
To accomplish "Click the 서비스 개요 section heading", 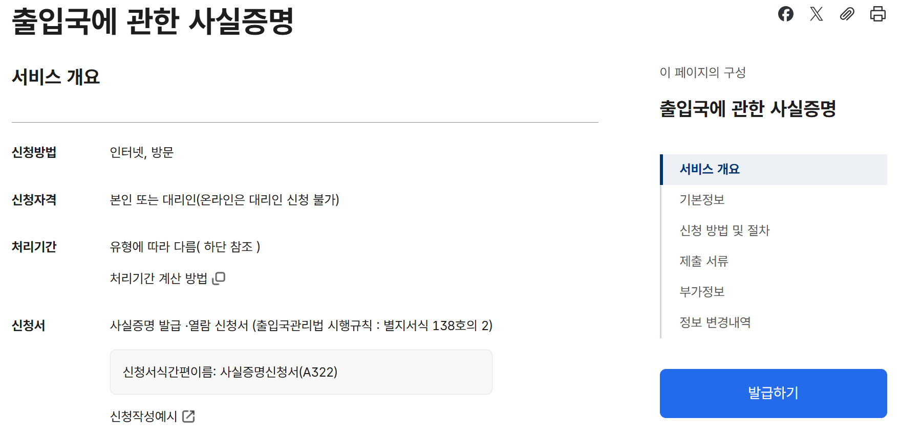I will [56, 77].
